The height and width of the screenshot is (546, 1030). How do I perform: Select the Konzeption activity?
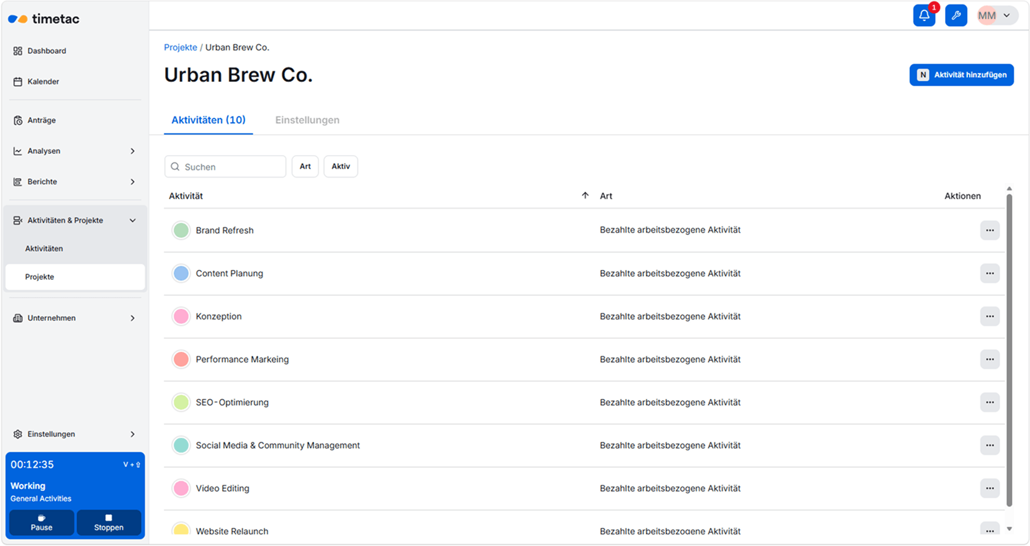(x=219, y=316)
